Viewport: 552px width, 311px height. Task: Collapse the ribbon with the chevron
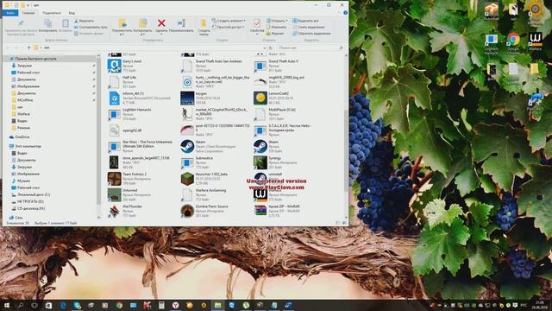coord(339,13)
